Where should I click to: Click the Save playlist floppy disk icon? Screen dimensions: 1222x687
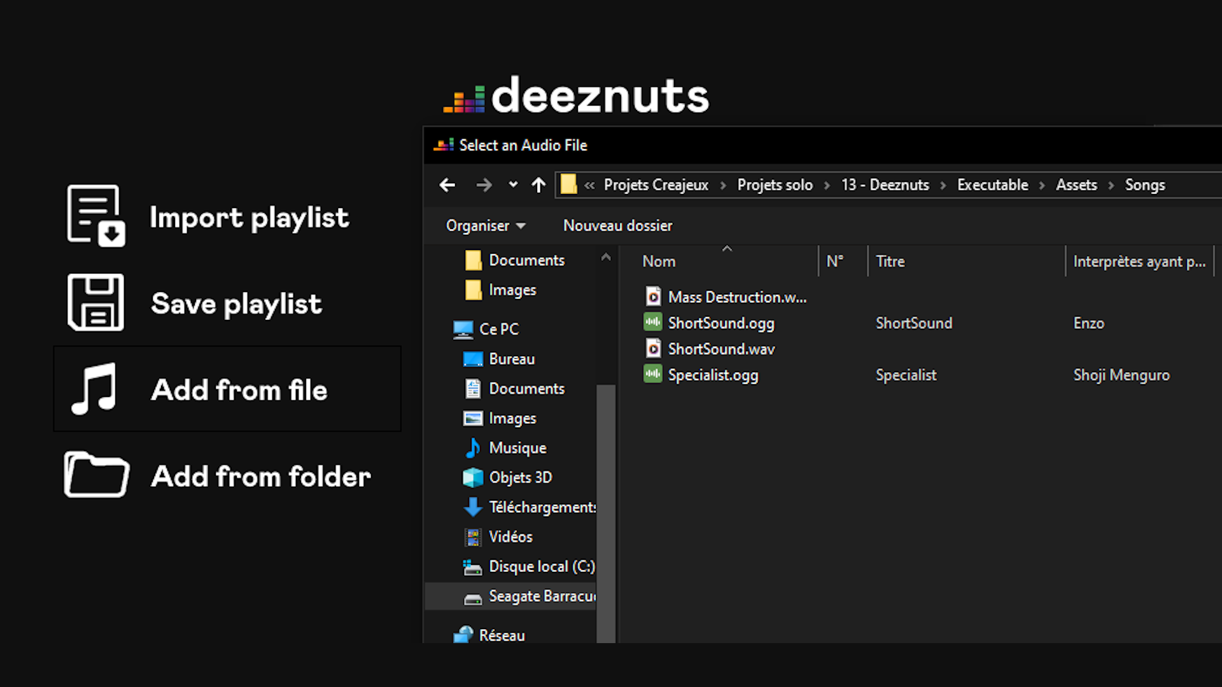pyautogui.click(x=95, y=303)
